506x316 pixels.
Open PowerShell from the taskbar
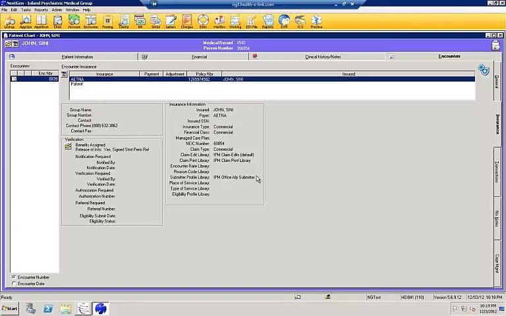tap(48, 309)
